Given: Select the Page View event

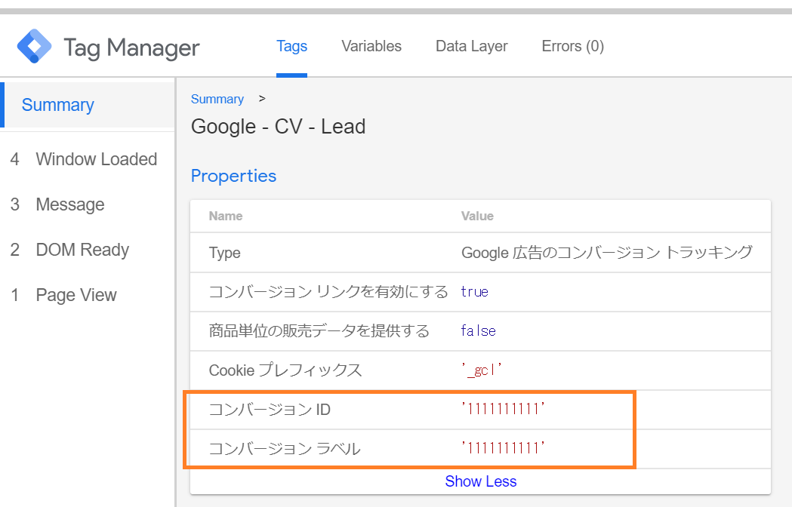Looking at the screenshot, I should [76, 295].
